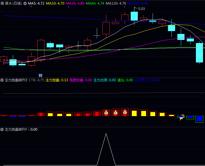Viewport: 205px width, 166px height.
Task: Click the 主力控盘转升Z indicator name
Action: [x=16, y=80]
